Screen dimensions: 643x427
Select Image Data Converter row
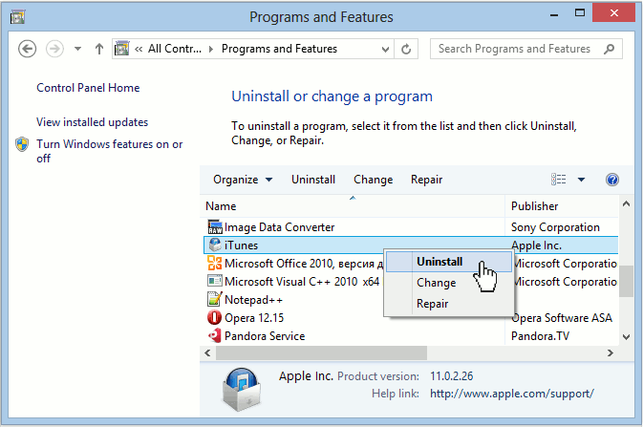(x=411, y=227)
